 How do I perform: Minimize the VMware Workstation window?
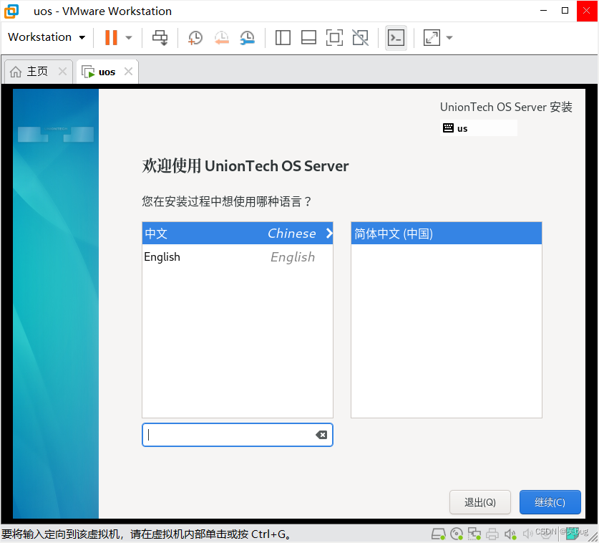click(x=544, y=11)
